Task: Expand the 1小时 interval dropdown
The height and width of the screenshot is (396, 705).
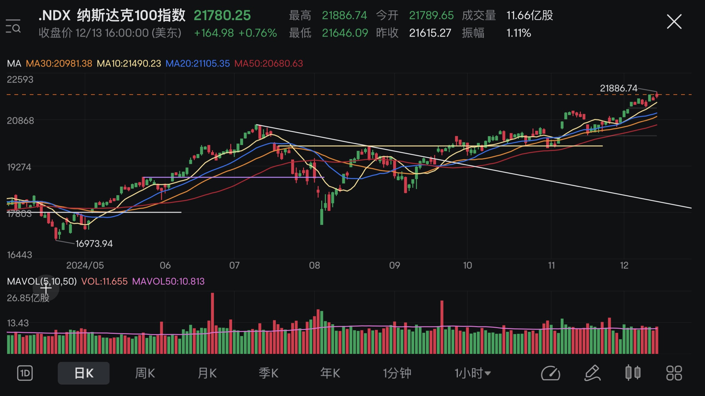Action: click(473, 373)
